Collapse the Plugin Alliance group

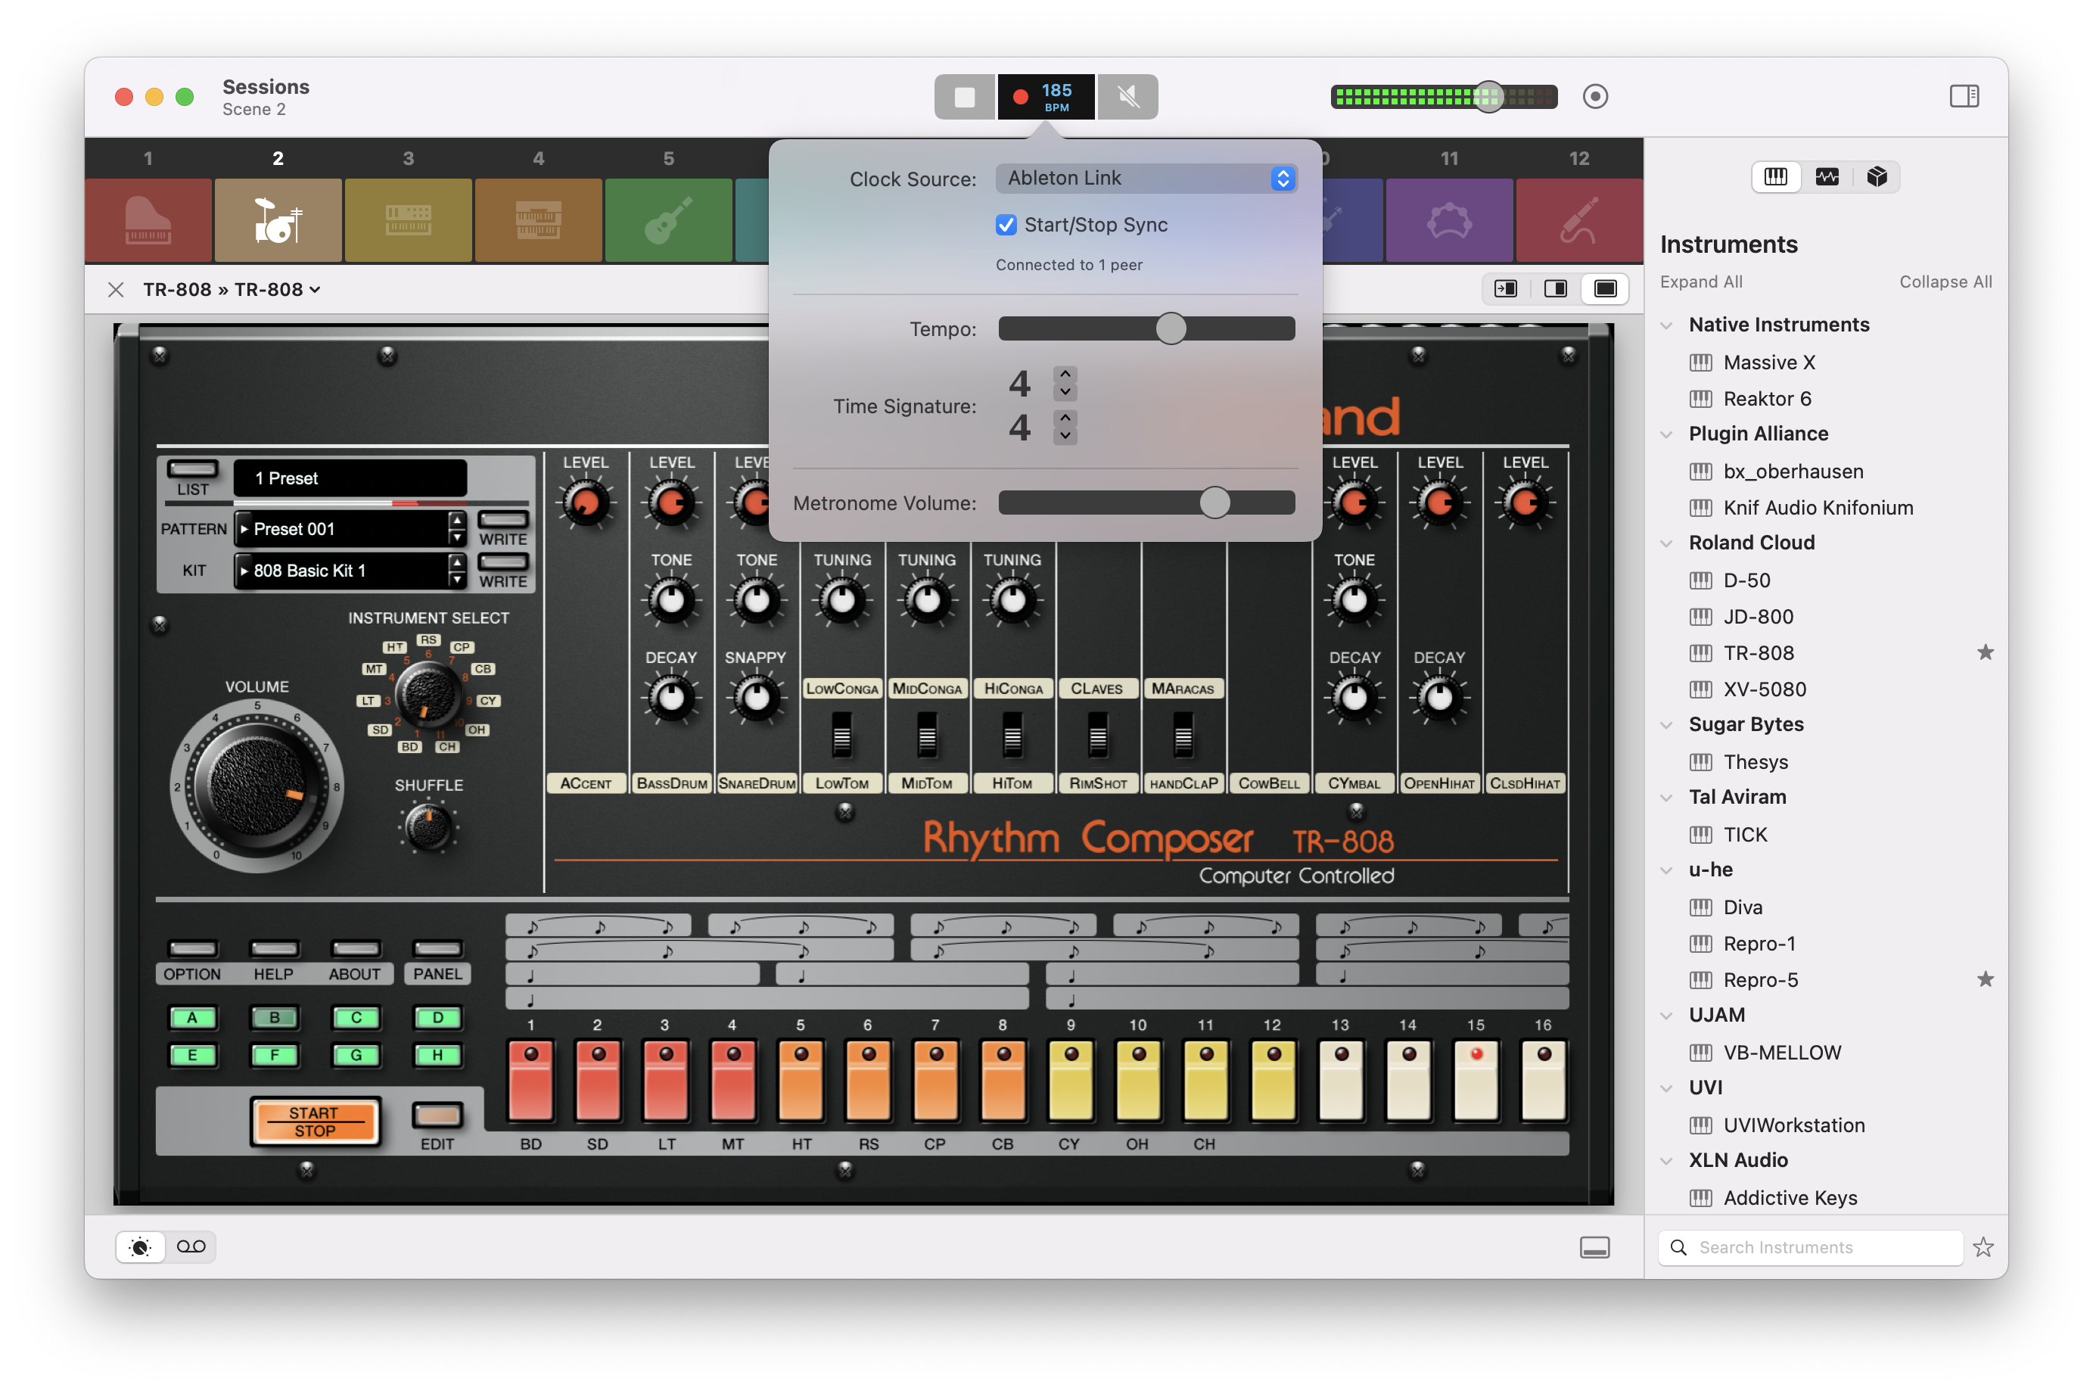(x=1666, y=434)
